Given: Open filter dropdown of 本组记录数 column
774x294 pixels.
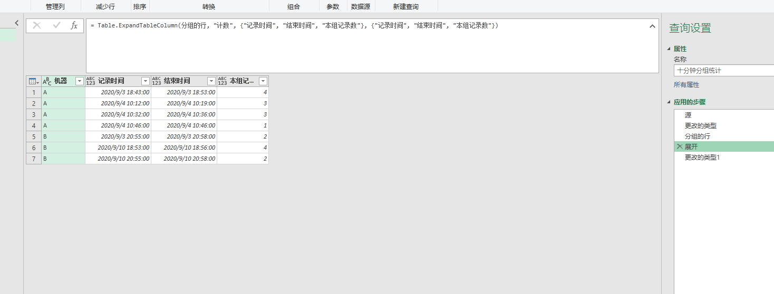Looking at the screenshot, I should (263, 81).
